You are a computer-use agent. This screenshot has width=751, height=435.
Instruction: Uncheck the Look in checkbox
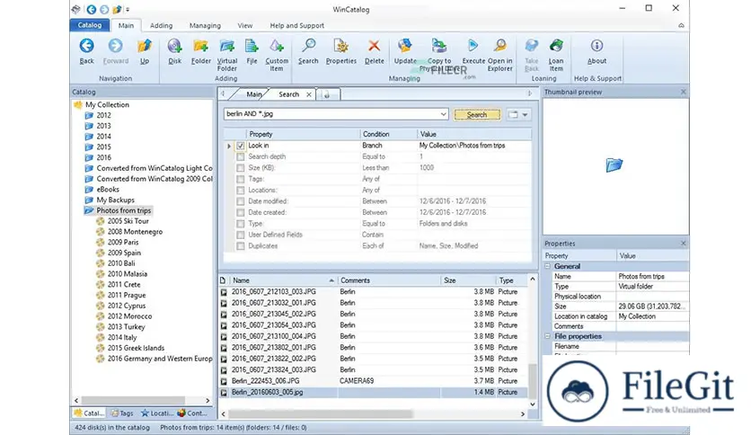pyautogui.click(x=241, y=146)
